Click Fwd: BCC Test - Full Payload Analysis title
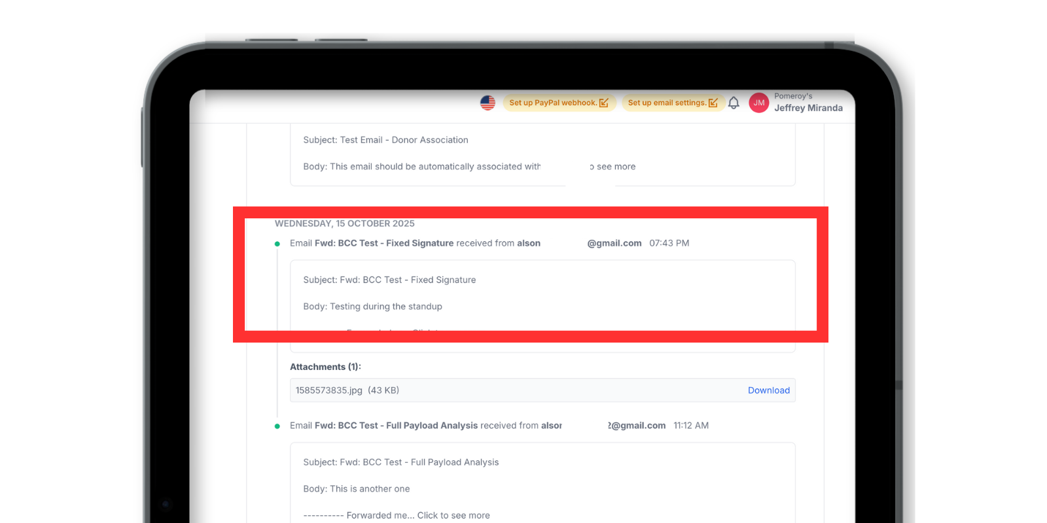1047x523 pixels. 396,426
